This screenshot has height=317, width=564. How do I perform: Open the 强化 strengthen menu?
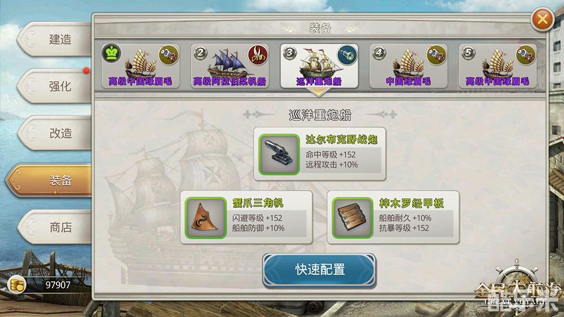(54, 86)
